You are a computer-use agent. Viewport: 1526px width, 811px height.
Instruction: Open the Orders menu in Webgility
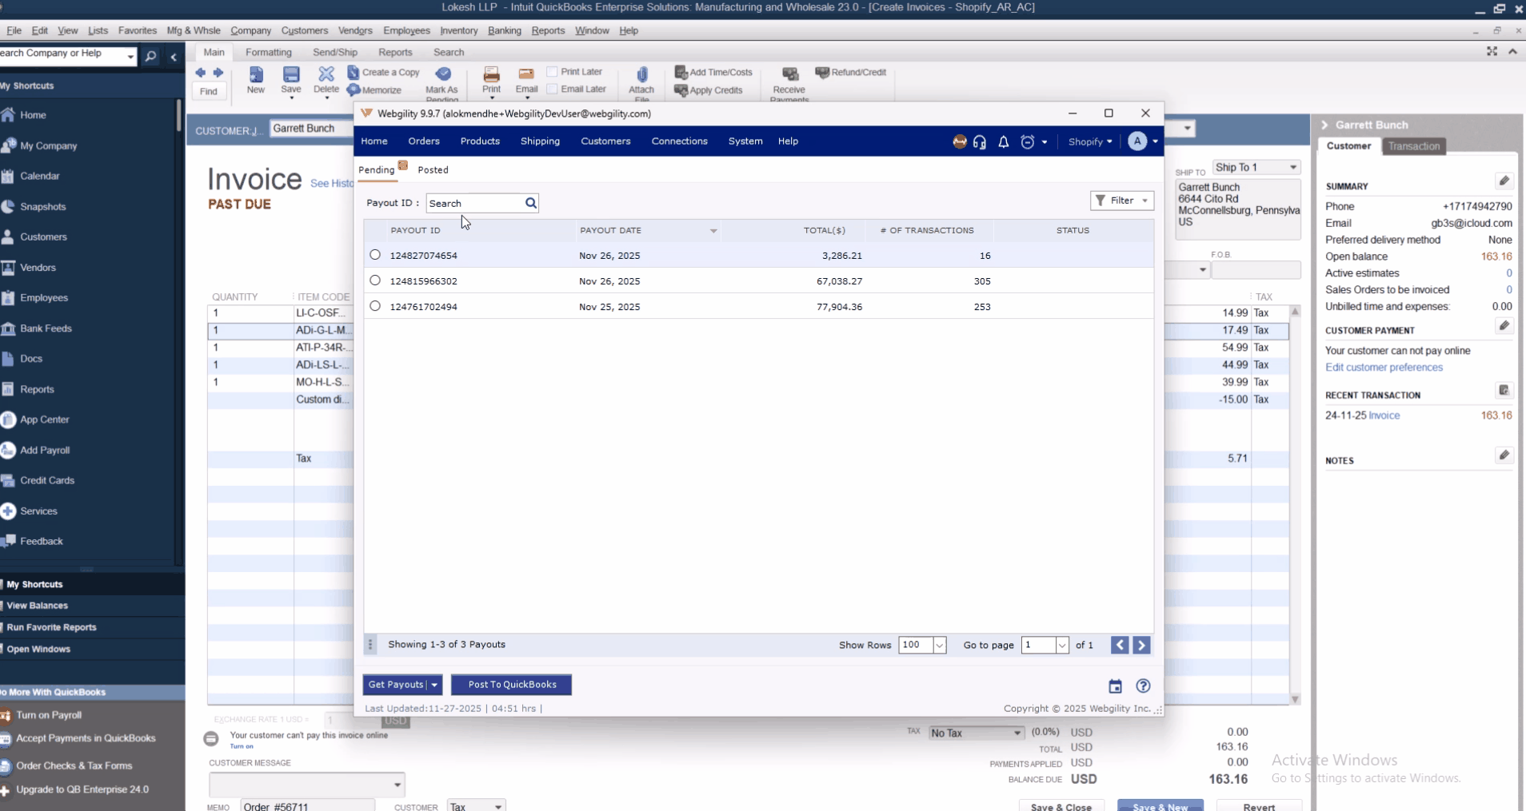[x=423, y=141]
